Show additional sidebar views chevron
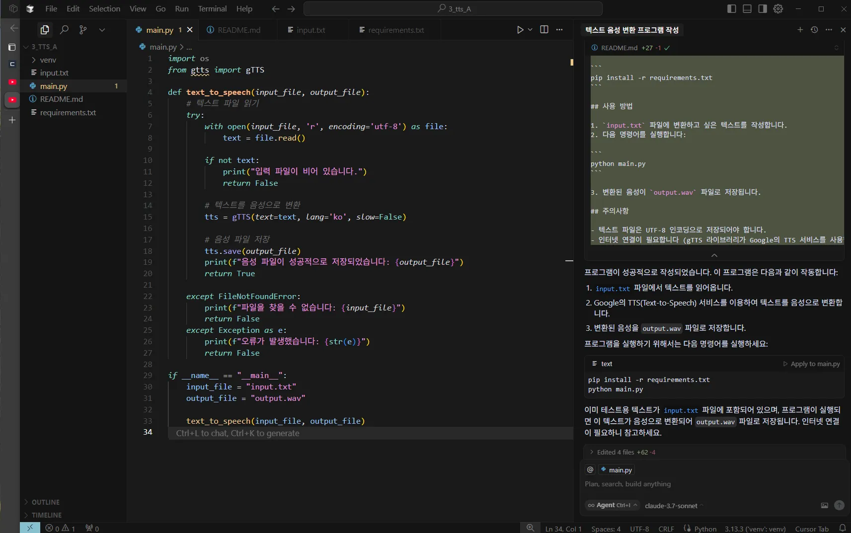The width and height of the screenshot is (851, 533). [x=102, y=30]
